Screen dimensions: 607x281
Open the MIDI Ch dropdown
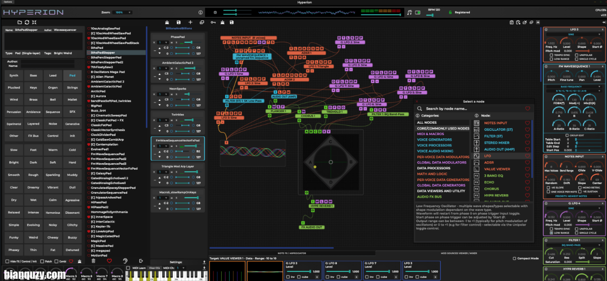(181, 268)
